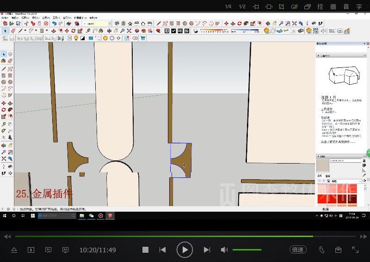
Task: Open the layer selection dropdown
Action: 109,24
